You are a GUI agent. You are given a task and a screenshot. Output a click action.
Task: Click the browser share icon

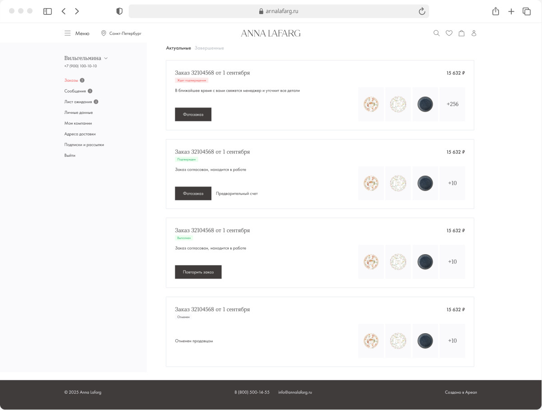click(495, 11)
